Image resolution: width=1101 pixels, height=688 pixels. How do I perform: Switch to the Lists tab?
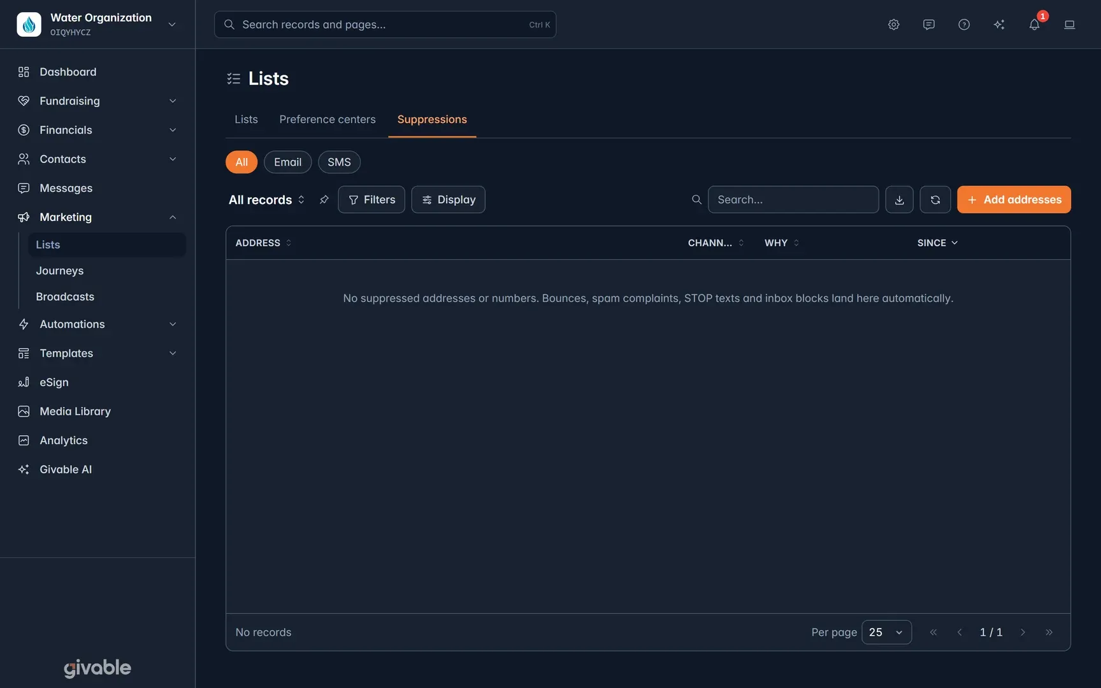click(x=246, y=120)
